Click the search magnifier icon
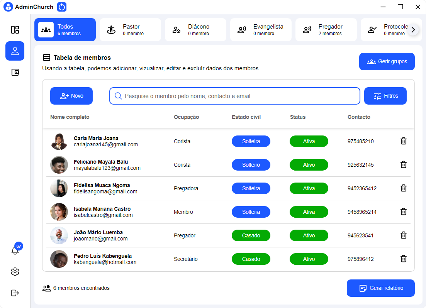426x308 pixels. pyautogui.click(x=118, y=96)
